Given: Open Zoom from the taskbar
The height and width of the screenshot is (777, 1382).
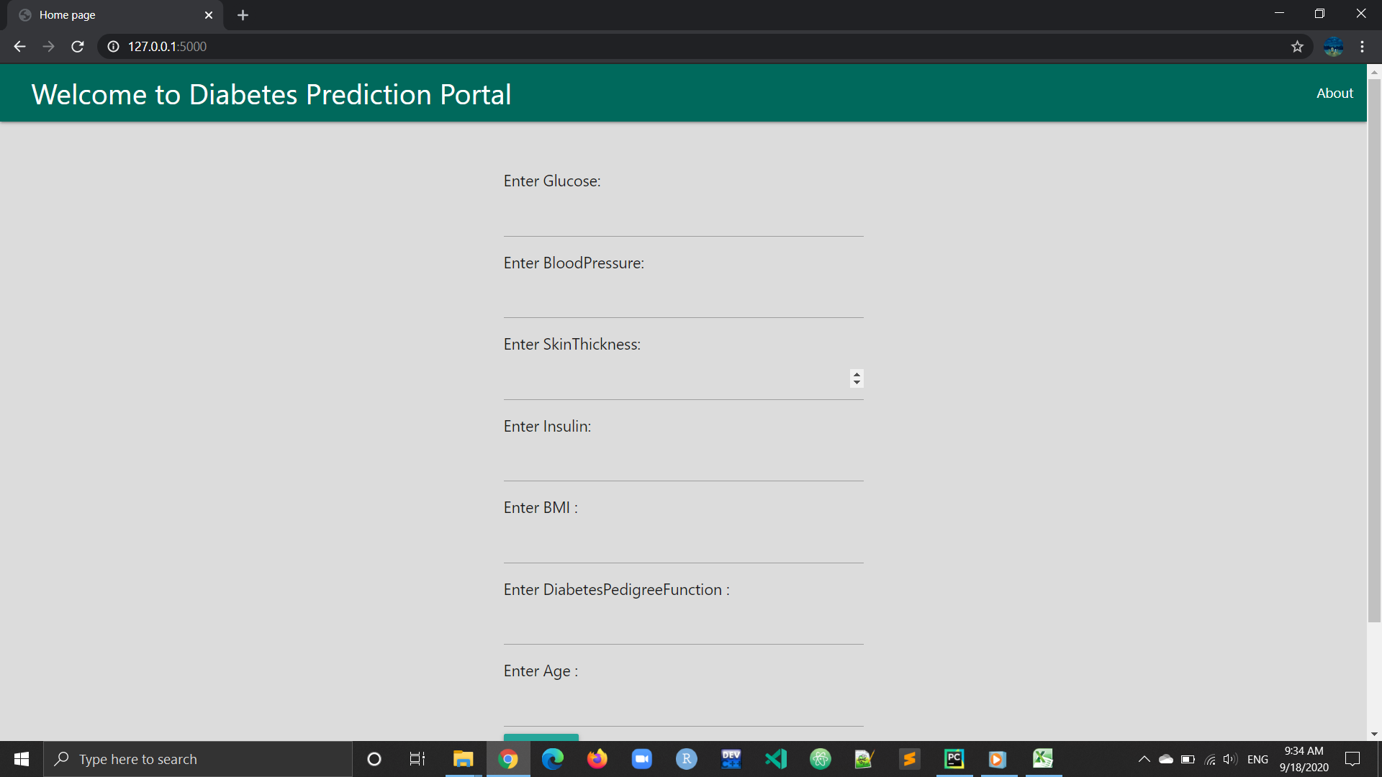Looking at the screenshot, I should 642,759.
